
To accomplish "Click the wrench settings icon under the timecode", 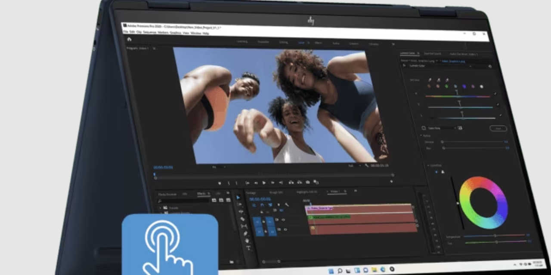I will (x=288, y=205).
